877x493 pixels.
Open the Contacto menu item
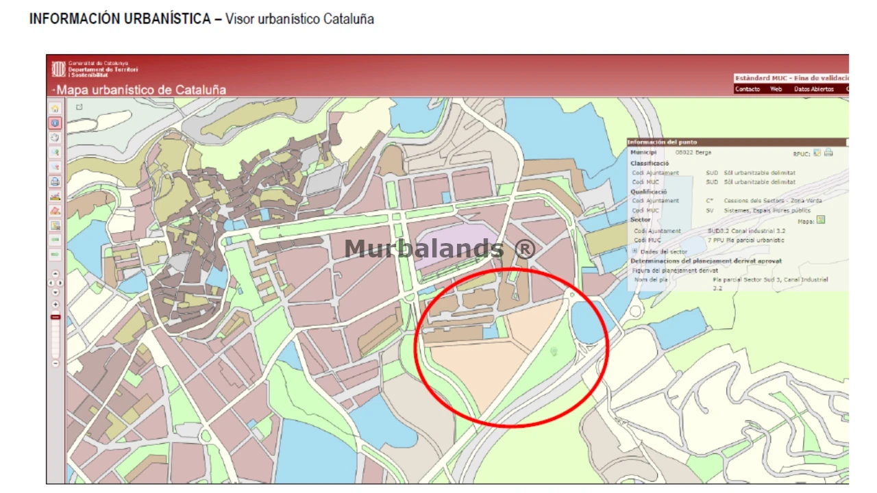pos(748,89)
